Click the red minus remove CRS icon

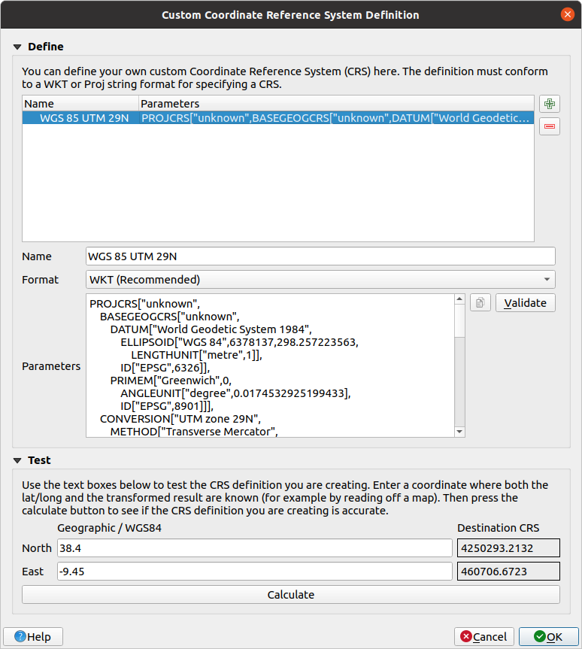[x=550, y=127]
